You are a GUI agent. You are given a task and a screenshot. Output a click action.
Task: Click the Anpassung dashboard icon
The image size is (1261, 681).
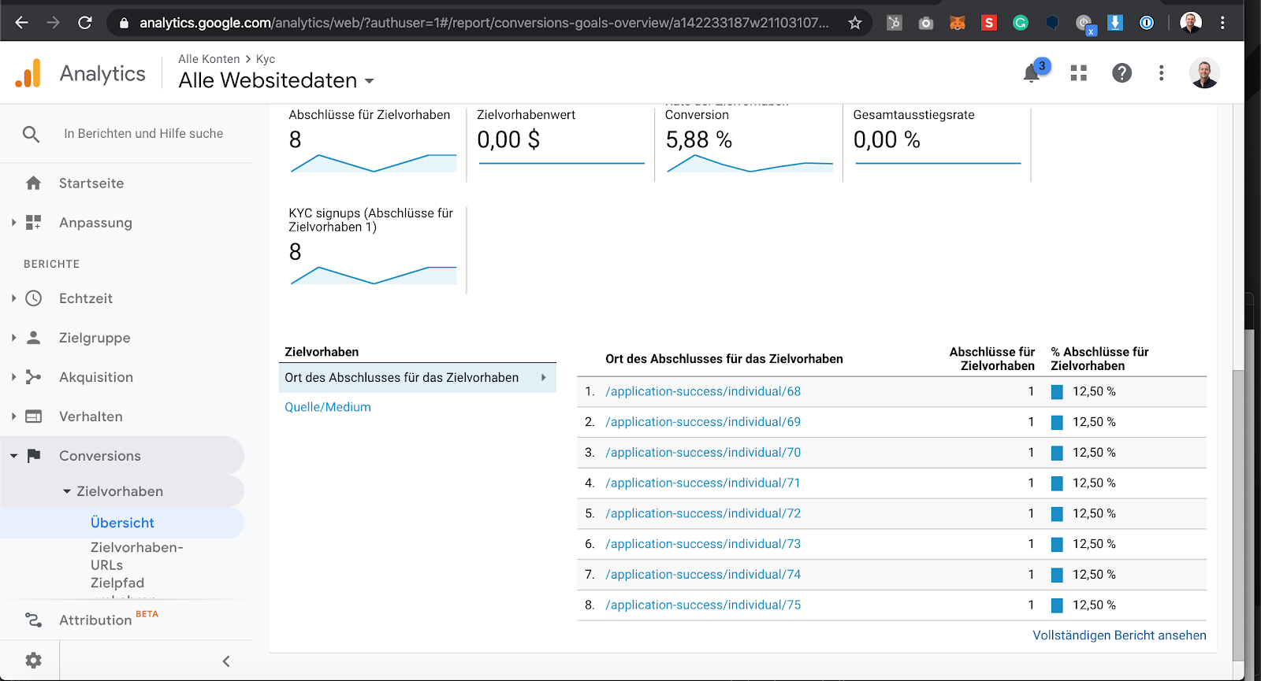click(x=33, y=223)
